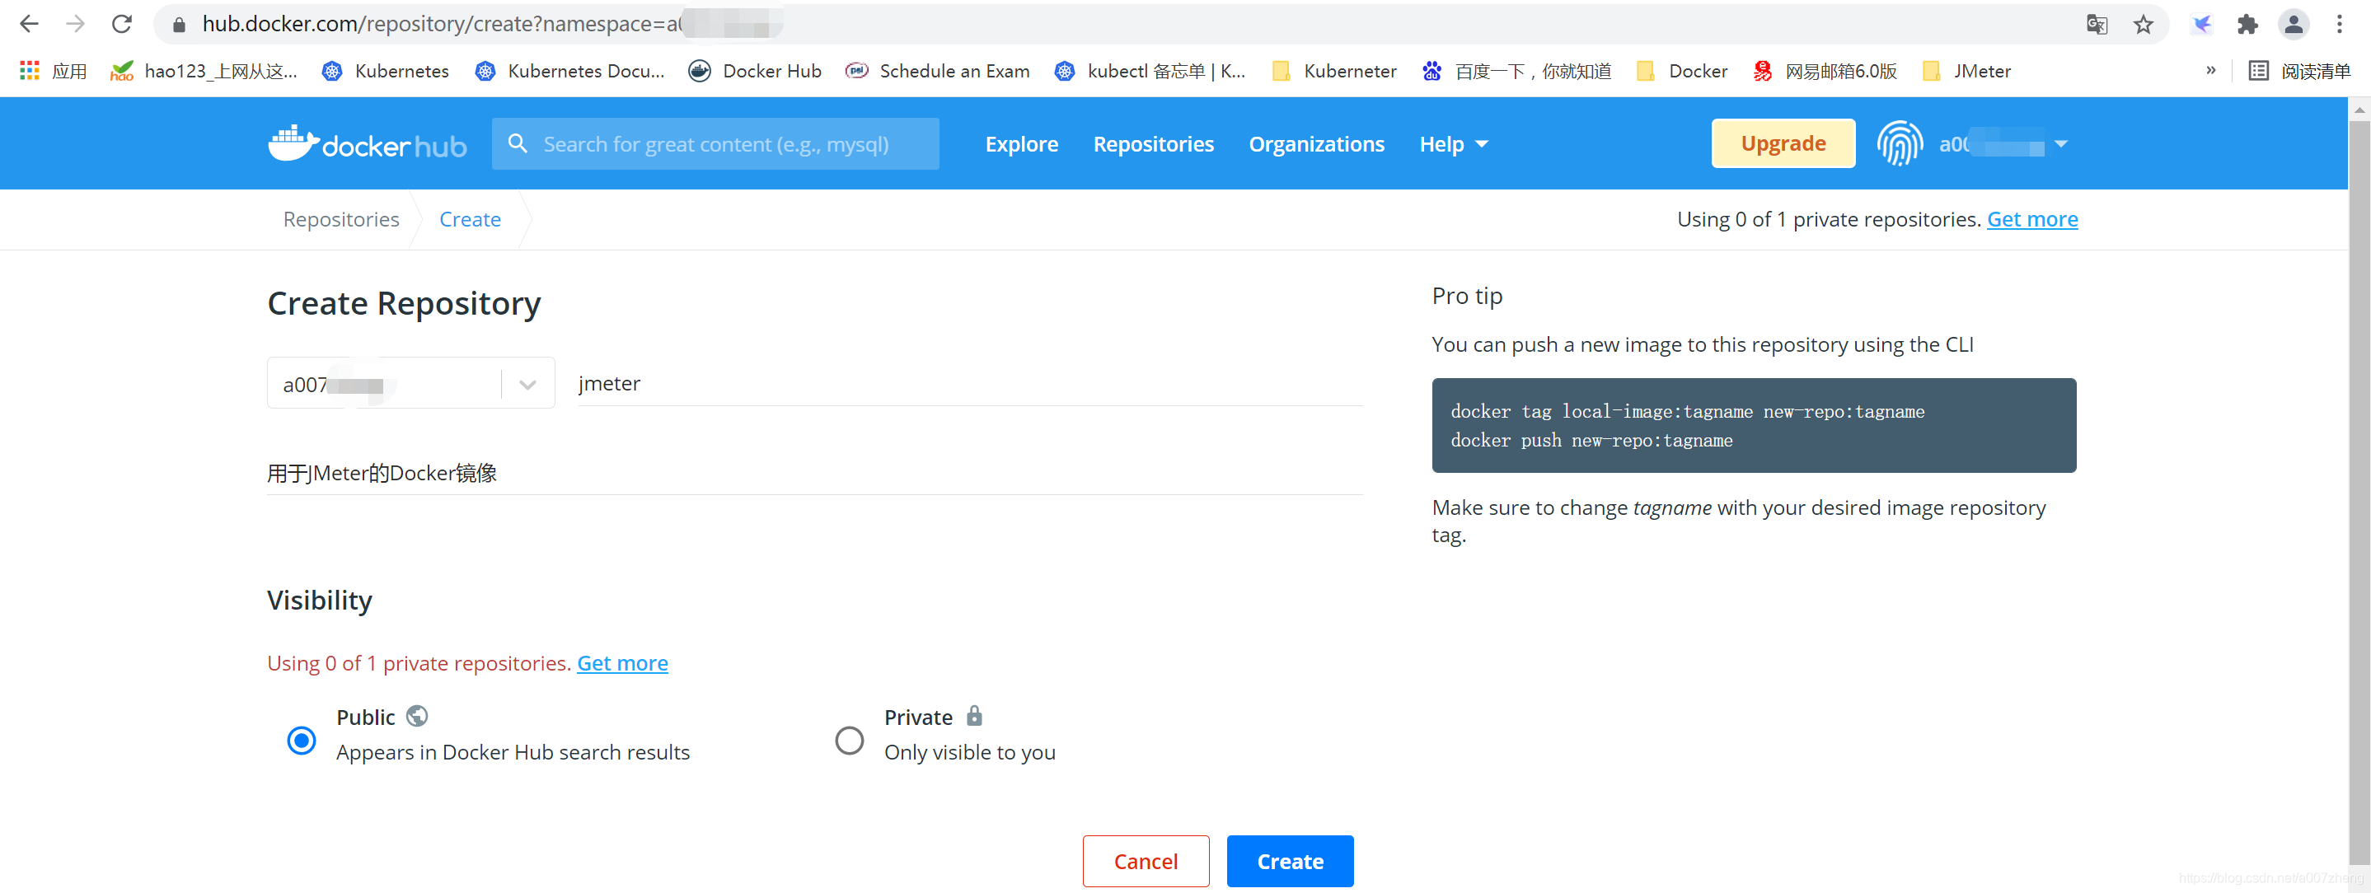Select the Public visibility radio button
2371x893 pixels.
301,740
